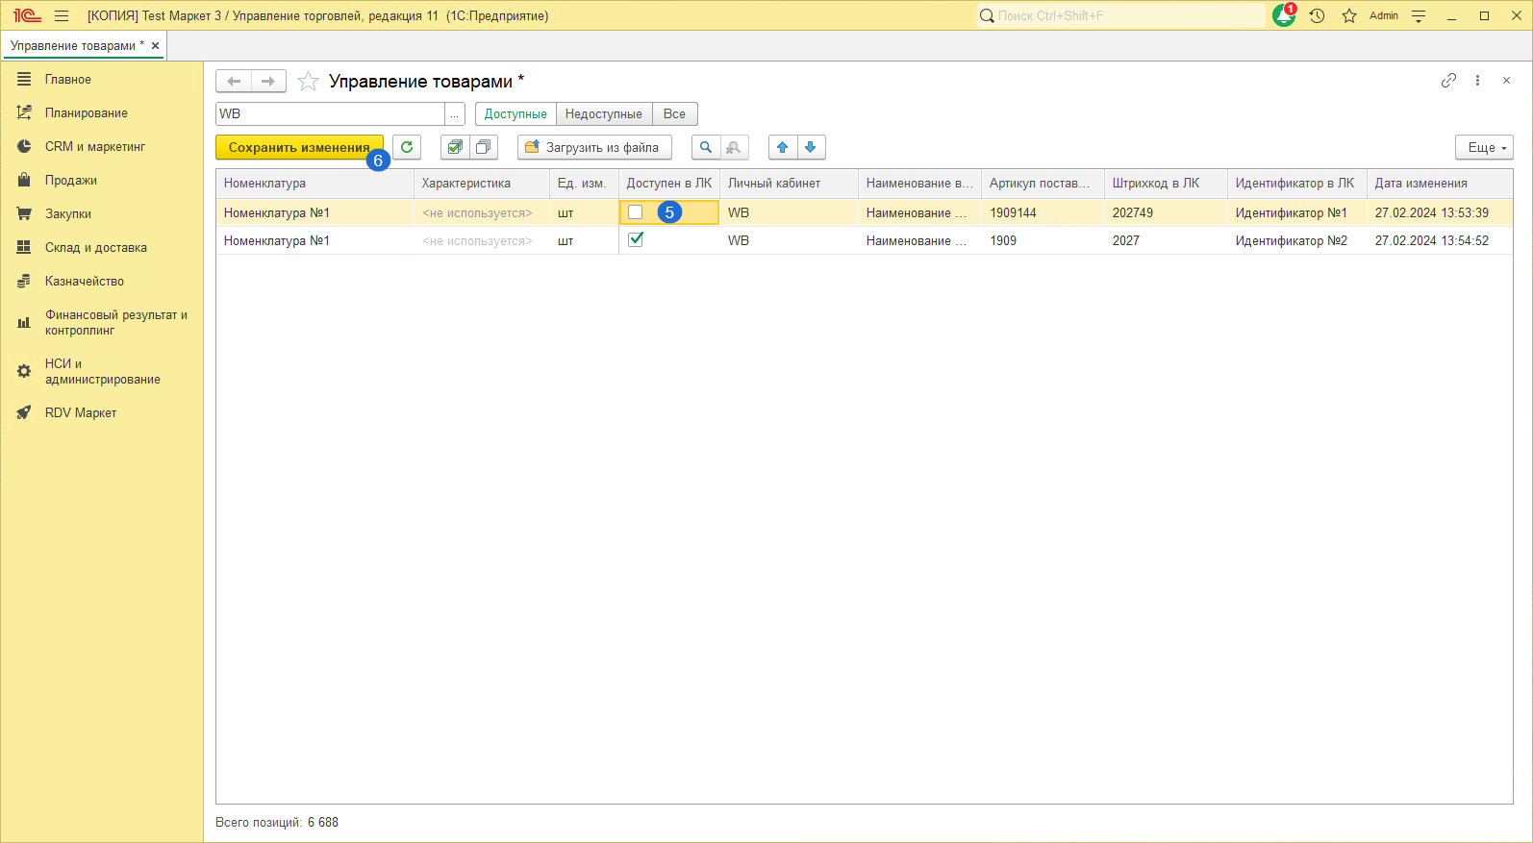Screen dimensions: 1533x843
Task: Switch filter to Недоступные
Action: click(603, 114)
